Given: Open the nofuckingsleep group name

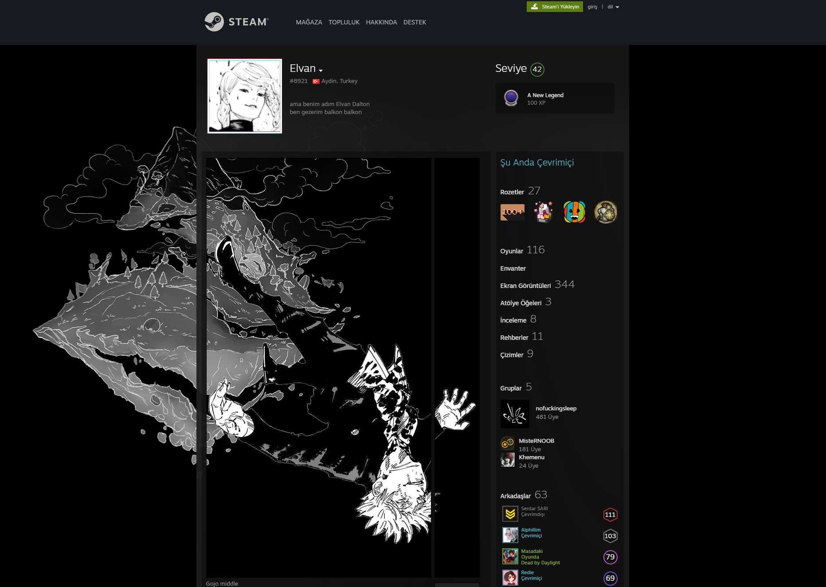Looking at the screenshot, I should click(x=556, y=408).
